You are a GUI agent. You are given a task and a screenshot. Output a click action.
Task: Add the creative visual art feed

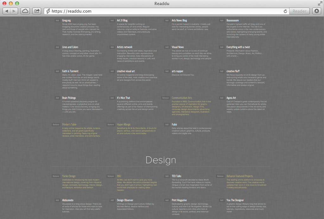click(x=112, y=71)
